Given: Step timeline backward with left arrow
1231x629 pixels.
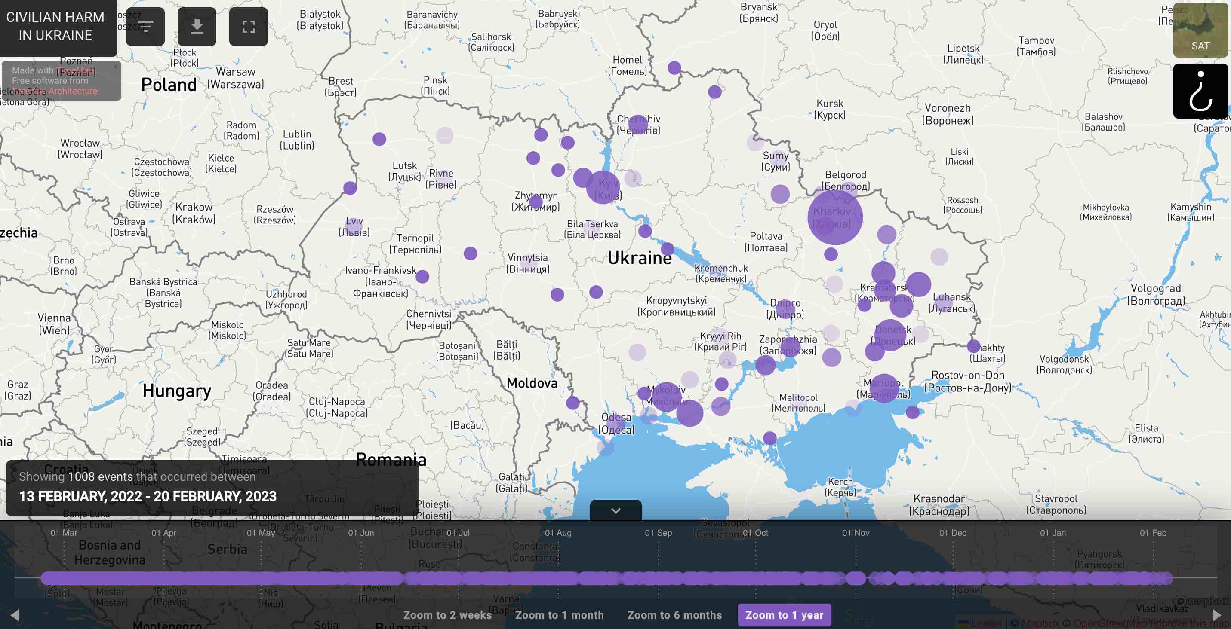Looking at the screenshot, I should (15, 615).
